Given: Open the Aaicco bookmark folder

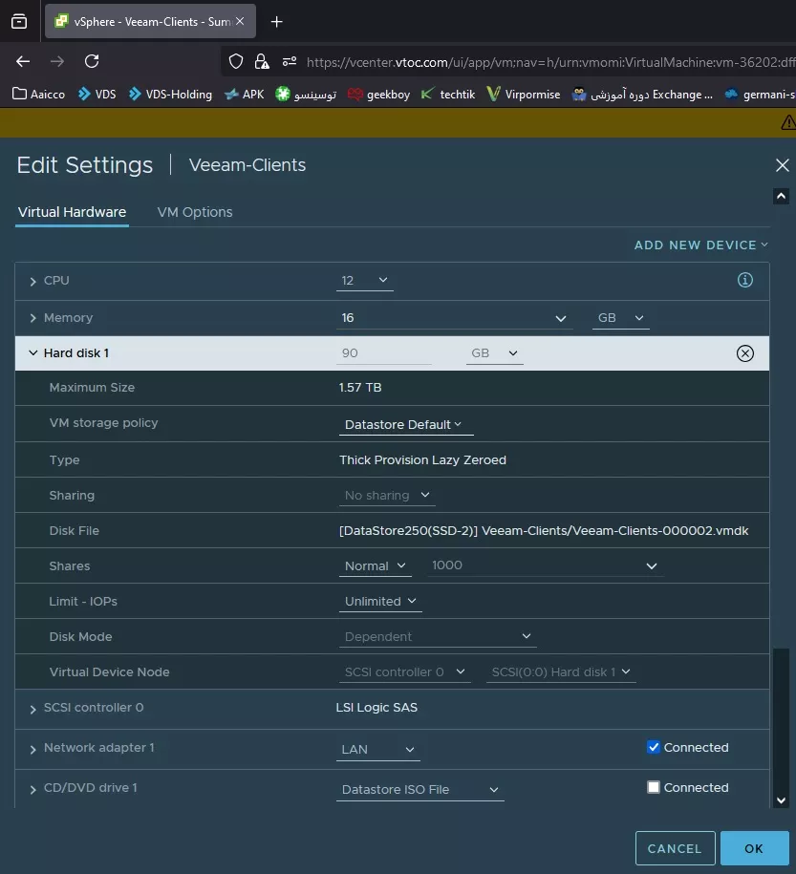Looking at the screenshot, I should pyautogui.click(x=38, y=95).
